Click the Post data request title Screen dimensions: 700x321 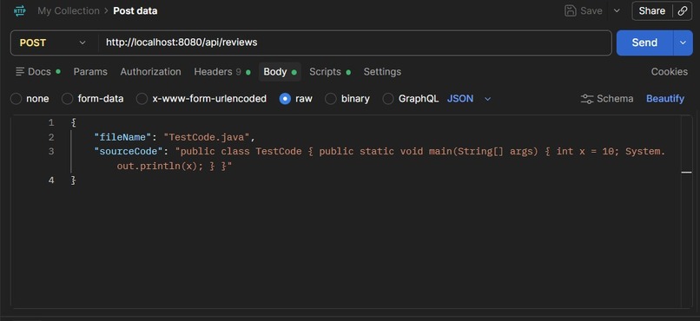(135, 10)
